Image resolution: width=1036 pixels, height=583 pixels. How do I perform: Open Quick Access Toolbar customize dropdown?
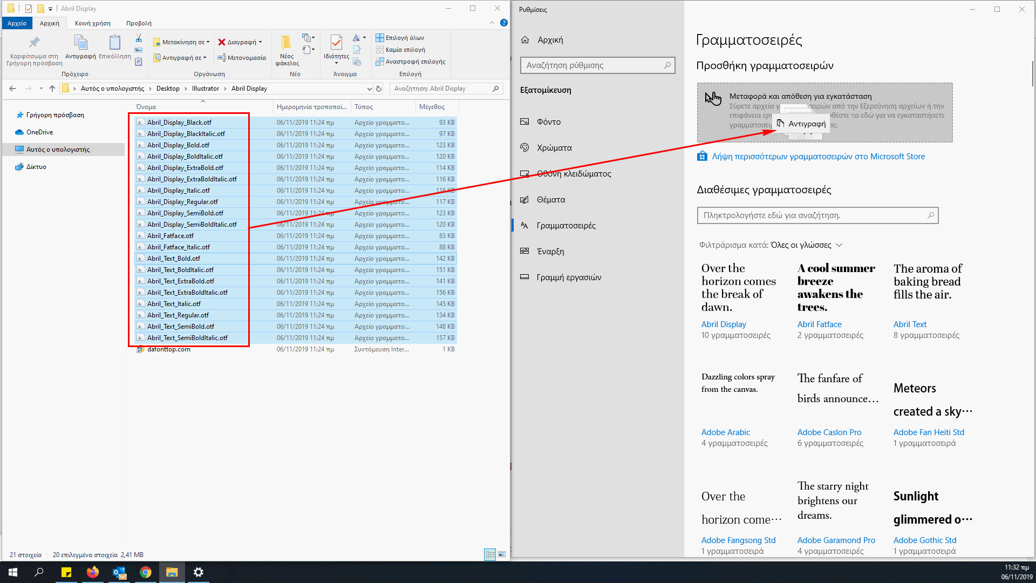(50, 9)
